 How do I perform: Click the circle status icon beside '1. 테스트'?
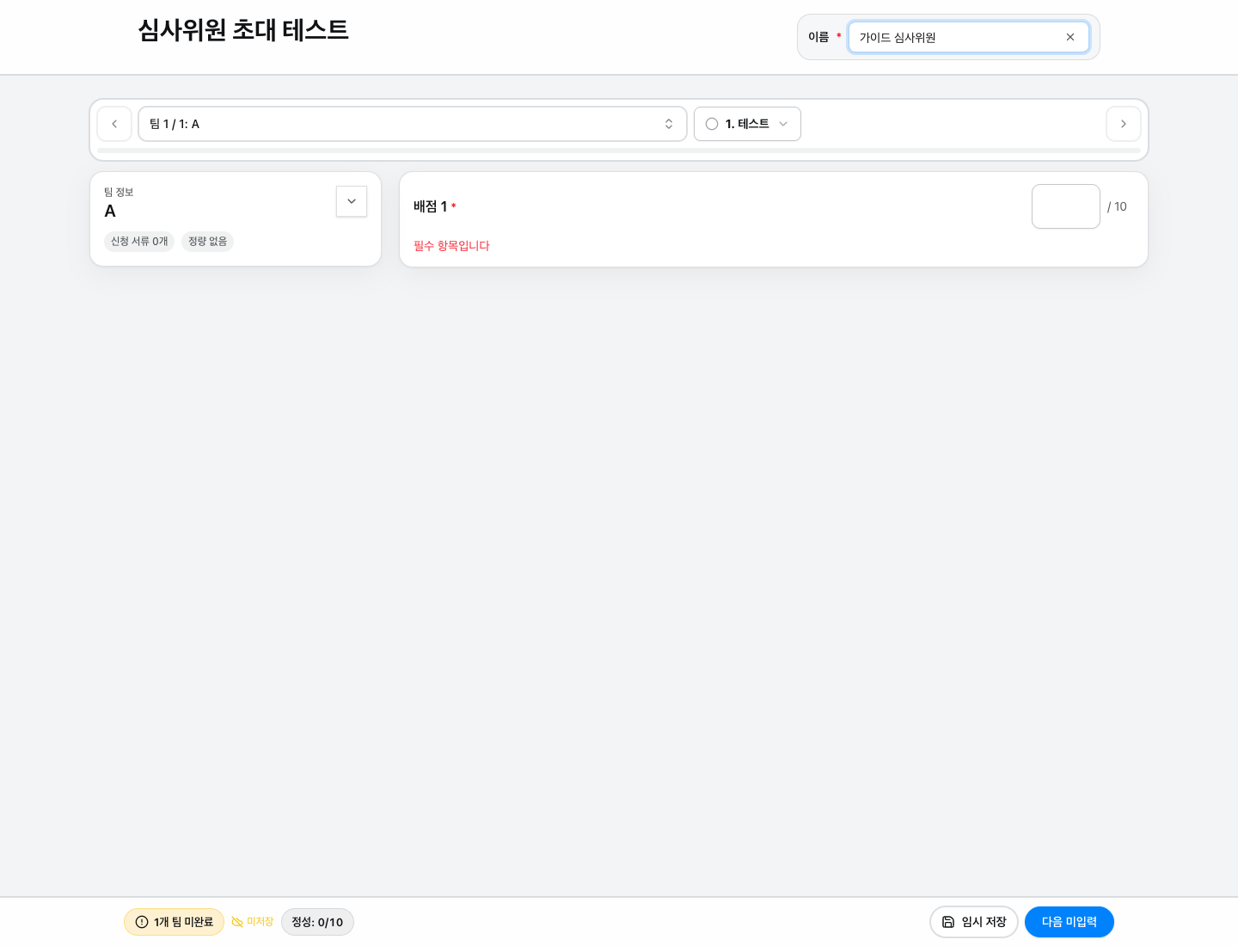point(712,124)
